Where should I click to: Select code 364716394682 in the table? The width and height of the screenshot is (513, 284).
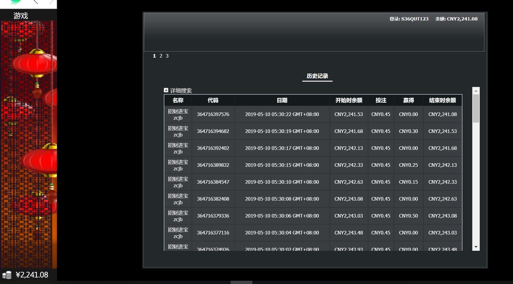point(213,131)
